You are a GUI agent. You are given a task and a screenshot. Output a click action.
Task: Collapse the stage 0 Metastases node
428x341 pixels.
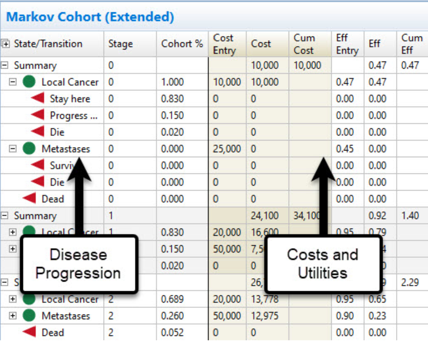point(13,149)
